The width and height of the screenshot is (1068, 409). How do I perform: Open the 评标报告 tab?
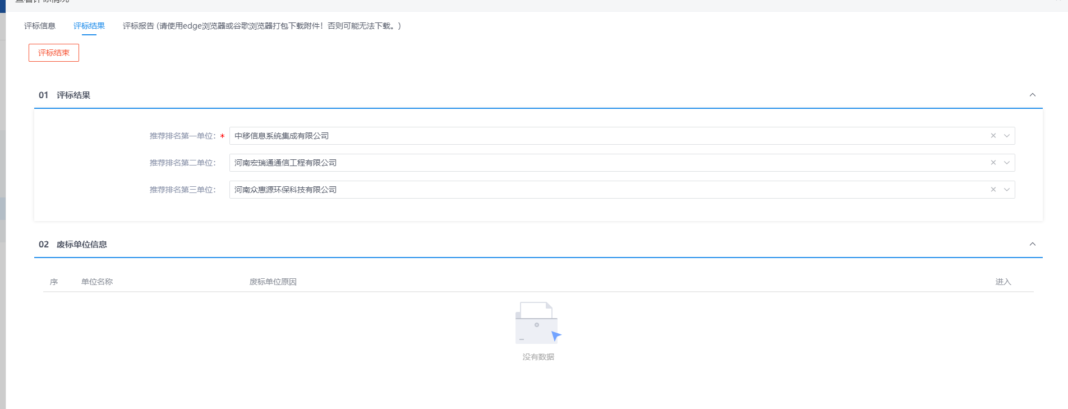point(261,26)
